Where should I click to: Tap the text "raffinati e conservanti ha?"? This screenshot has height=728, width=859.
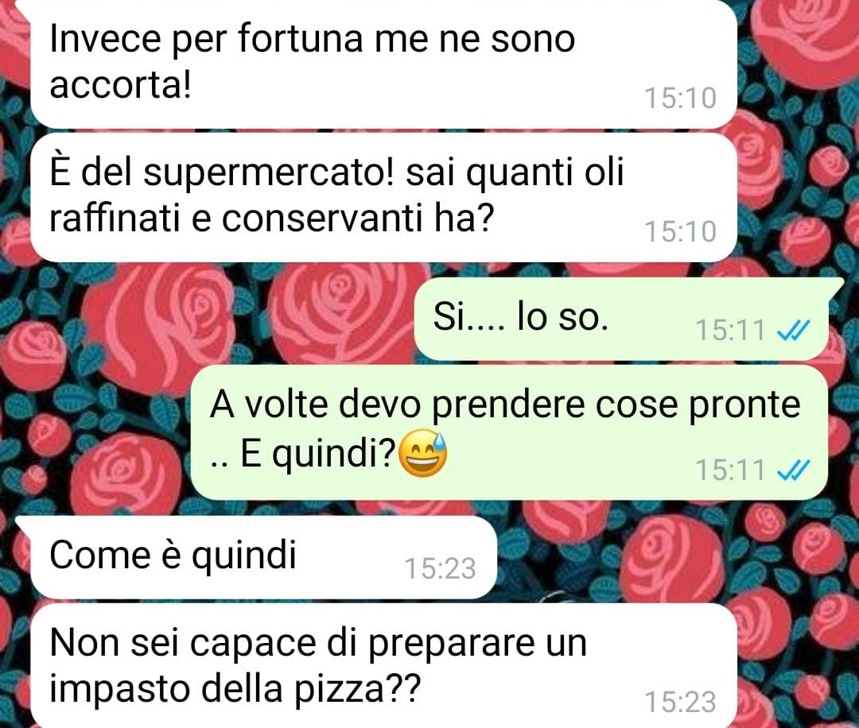click(272, 219)
